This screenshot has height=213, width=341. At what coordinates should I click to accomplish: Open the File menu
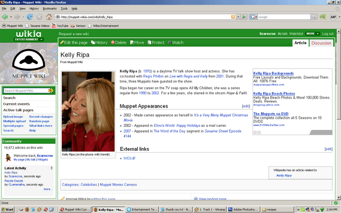click(x=4, y=9)
